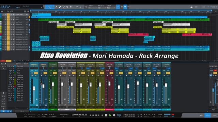Open the Start page tab at top right
Screen dimensions: 218x122
click(x=197, y=7)
